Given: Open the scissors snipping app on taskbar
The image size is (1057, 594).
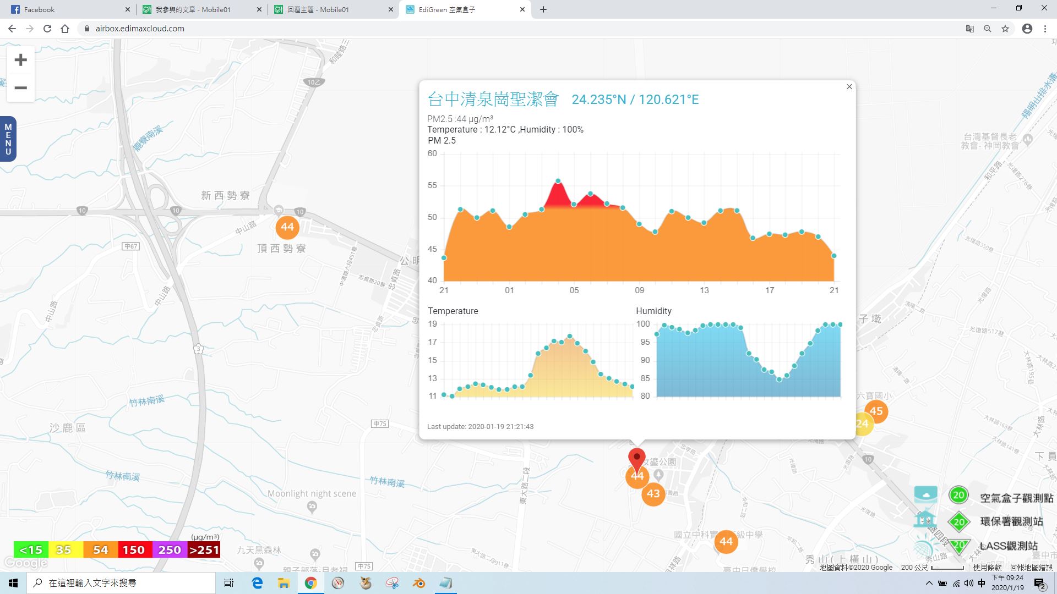Looking at the screenshot, I should [x=392, y=583].
